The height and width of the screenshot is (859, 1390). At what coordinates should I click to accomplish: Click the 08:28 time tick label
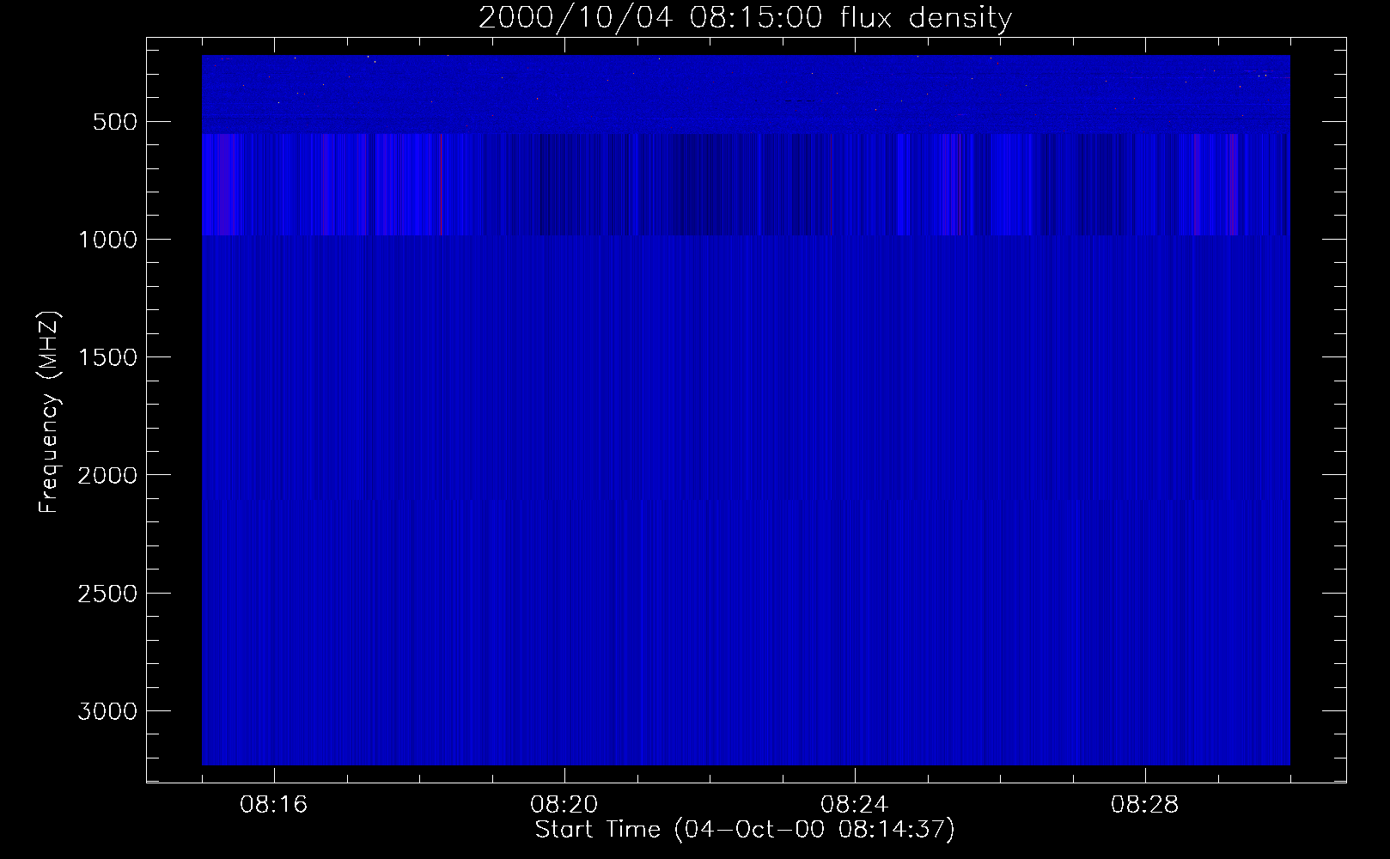point(1144,805)
